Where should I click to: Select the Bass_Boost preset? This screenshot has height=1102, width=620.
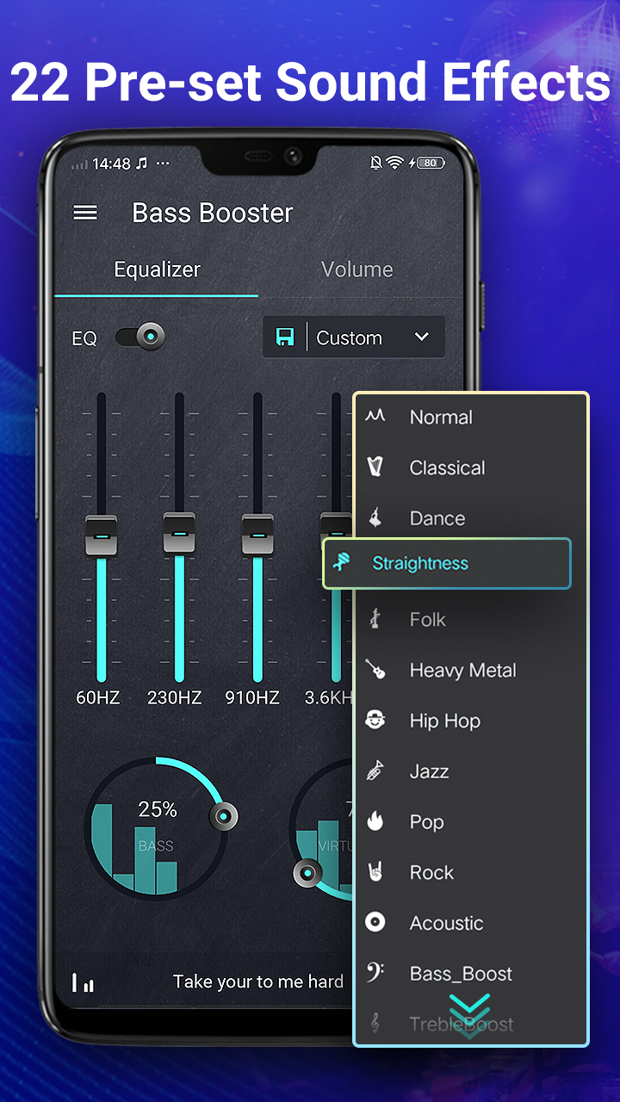(461, 974)
